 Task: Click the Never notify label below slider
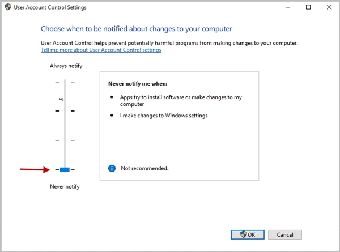click(x=65, y=187)
